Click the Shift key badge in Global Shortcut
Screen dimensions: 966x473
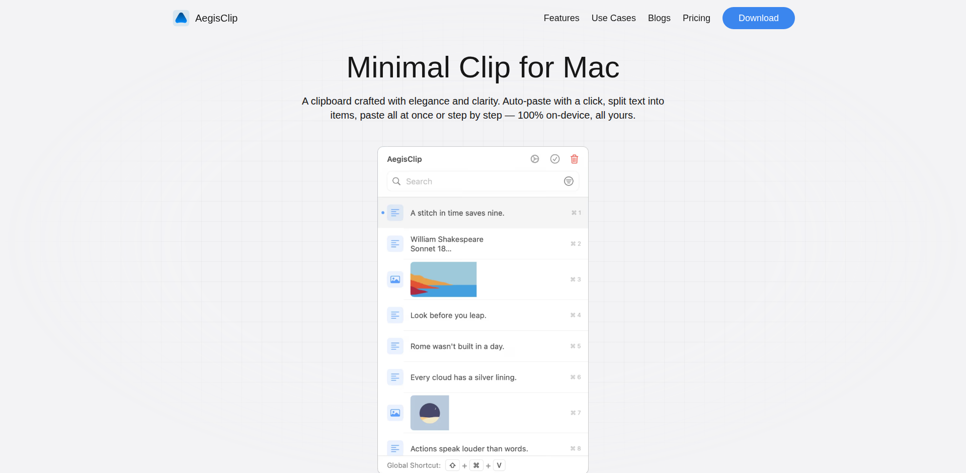pyautogui.click(x=452, y=465)
